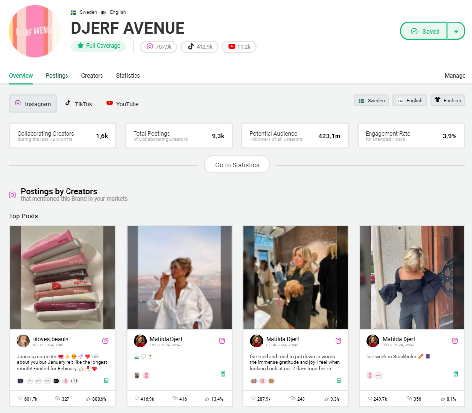
Task: Open bloves.beauty post via its Instagram icon
Action: 104,341
